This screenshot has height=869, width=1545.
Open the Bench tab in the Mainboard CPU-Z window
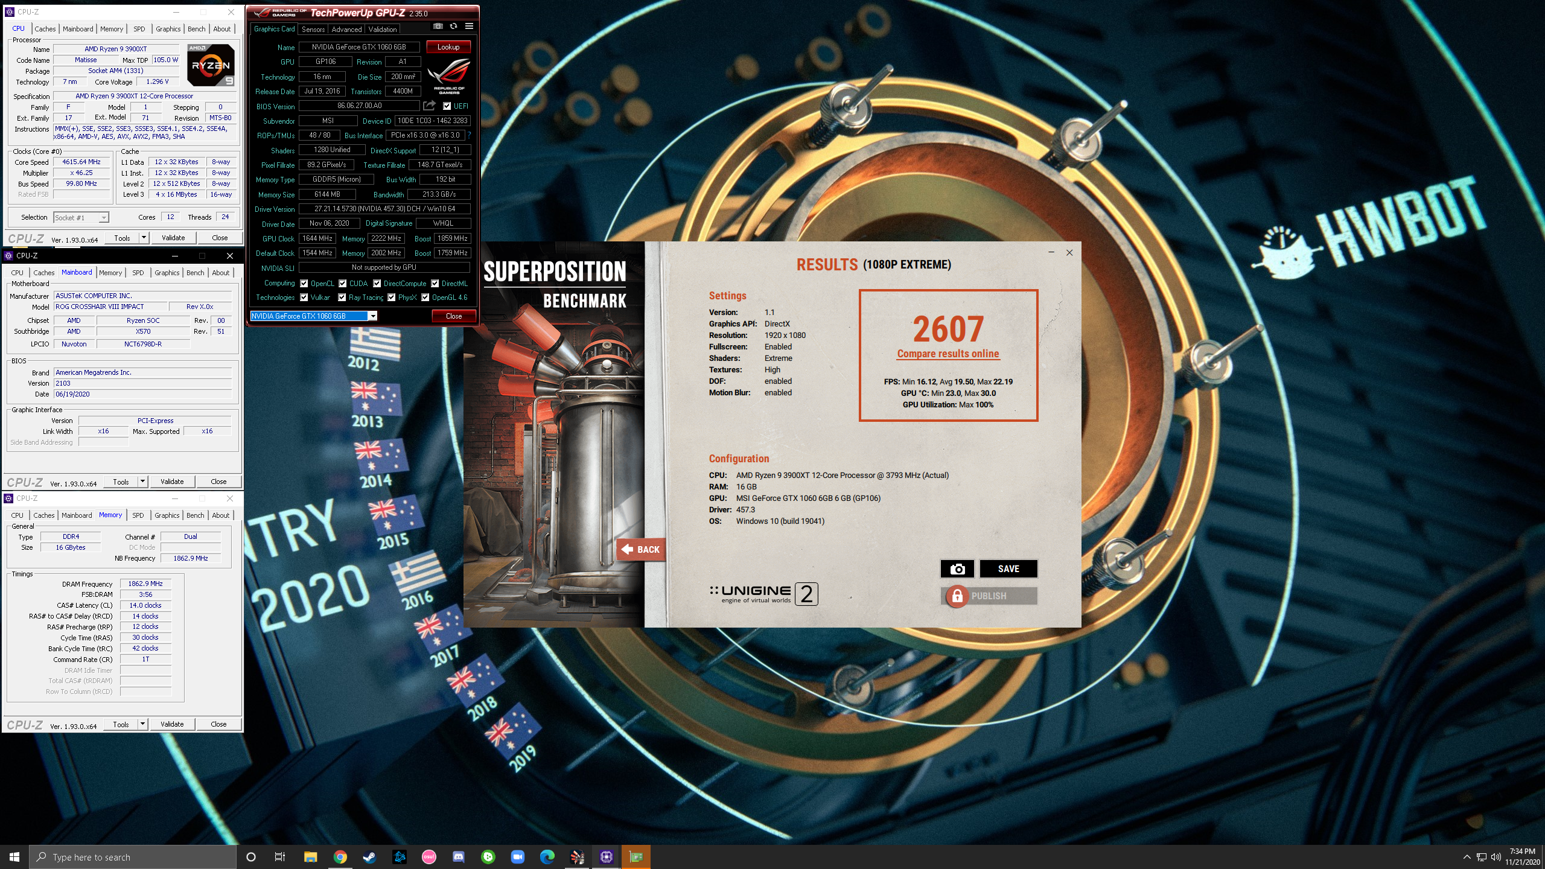coord(196,273)
